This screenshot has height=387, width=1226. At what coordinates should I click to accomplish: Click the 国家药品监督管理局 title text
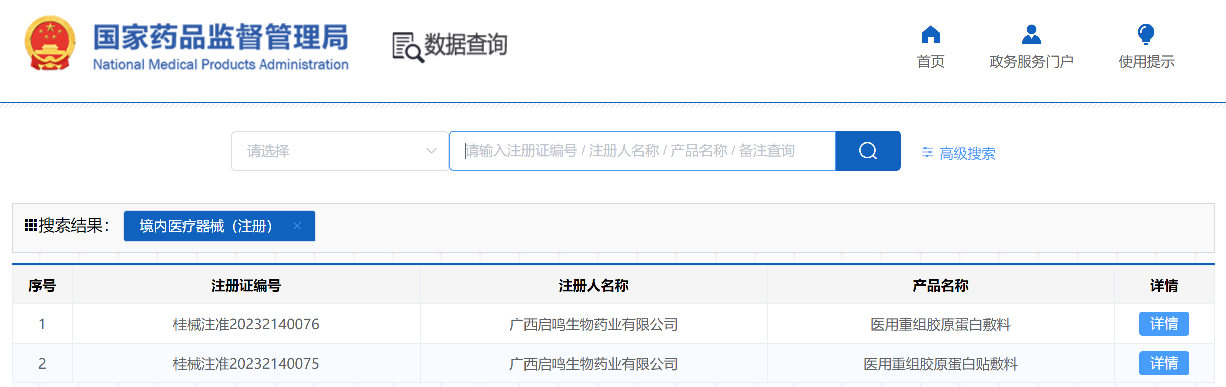pos(221,37)
